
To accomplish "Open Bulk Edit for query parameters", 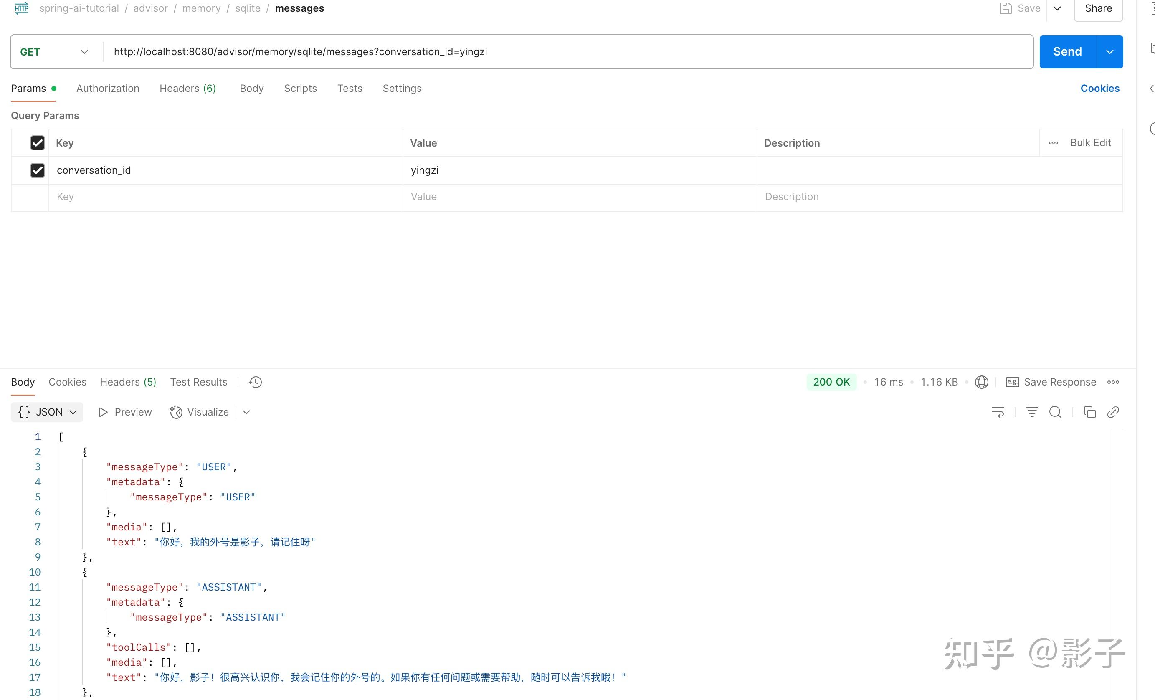I will [1090, 142].
